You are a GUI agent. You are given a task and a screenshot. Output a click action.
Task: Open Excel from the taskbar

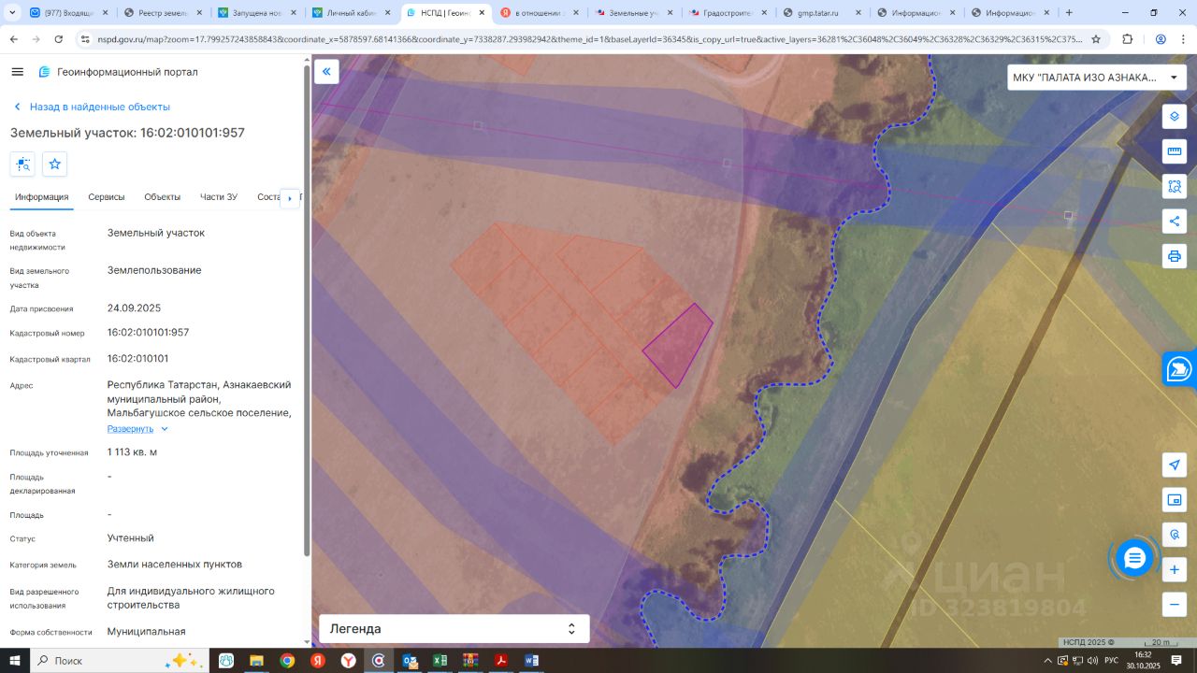point(440,661)
